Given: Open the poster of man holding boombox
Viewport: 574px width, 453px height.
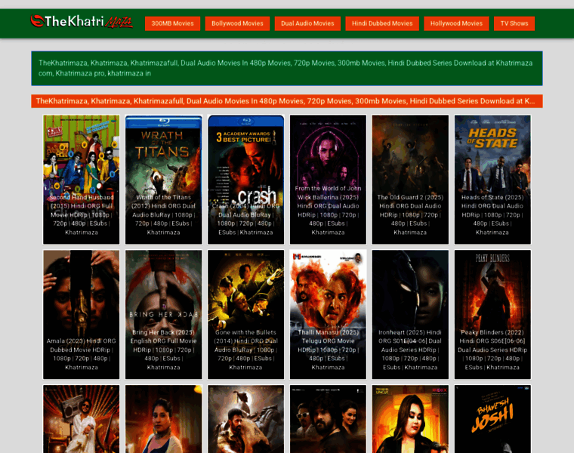Looking at the screenshot, I should point(82,419).
